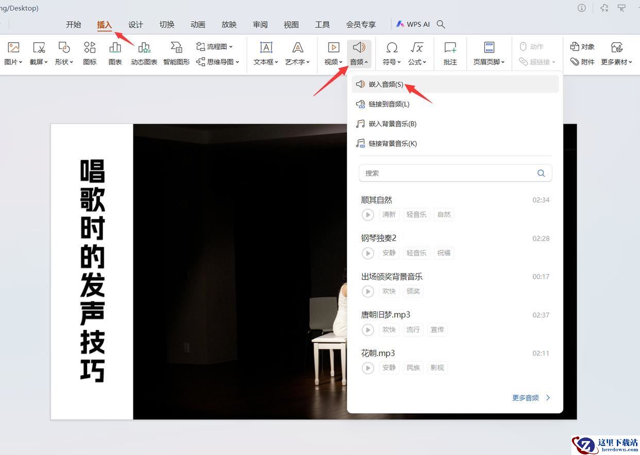Viewport: 640px width, 455px height.
Task: Select the 花朝.mp3 track title
Action: [x=378, y=353]
